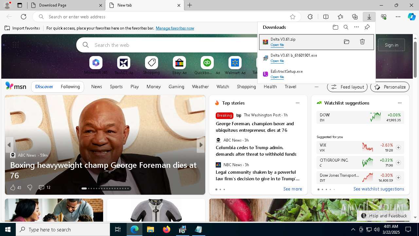Viewport: 419px width, 236px height.
Task: Launch the Copilot sidebar icon
Action: (412, 17)
